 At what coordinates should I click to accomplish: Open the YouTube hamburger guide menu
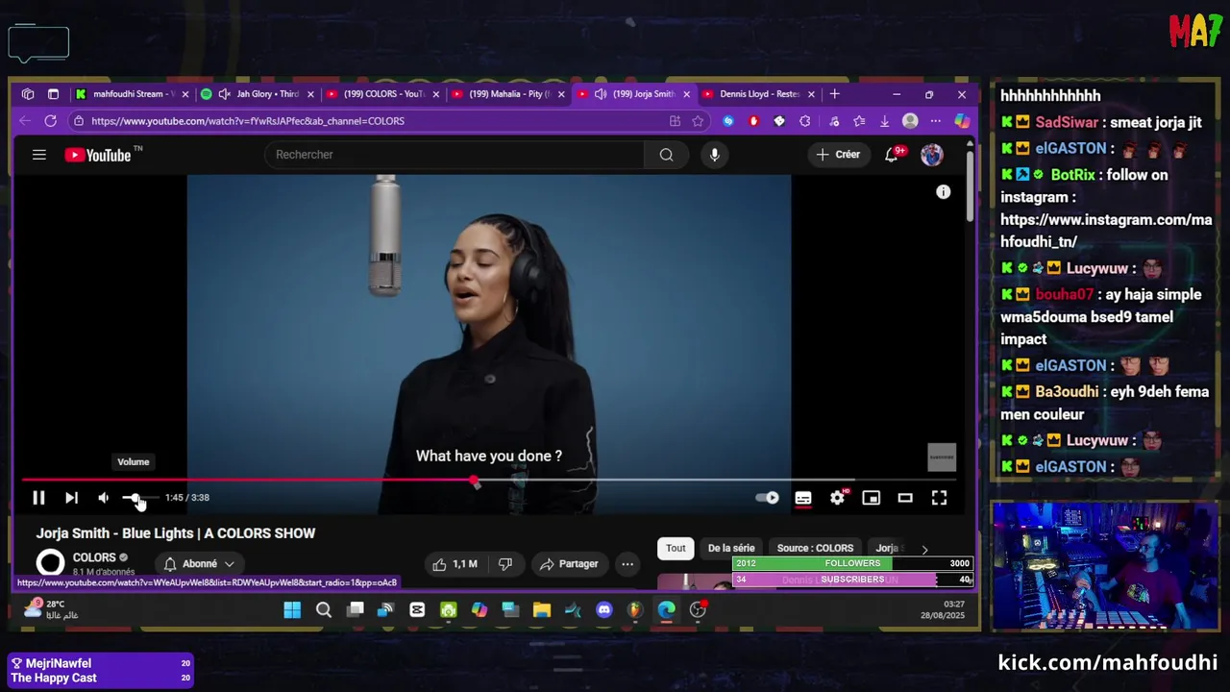pos(39,155)
